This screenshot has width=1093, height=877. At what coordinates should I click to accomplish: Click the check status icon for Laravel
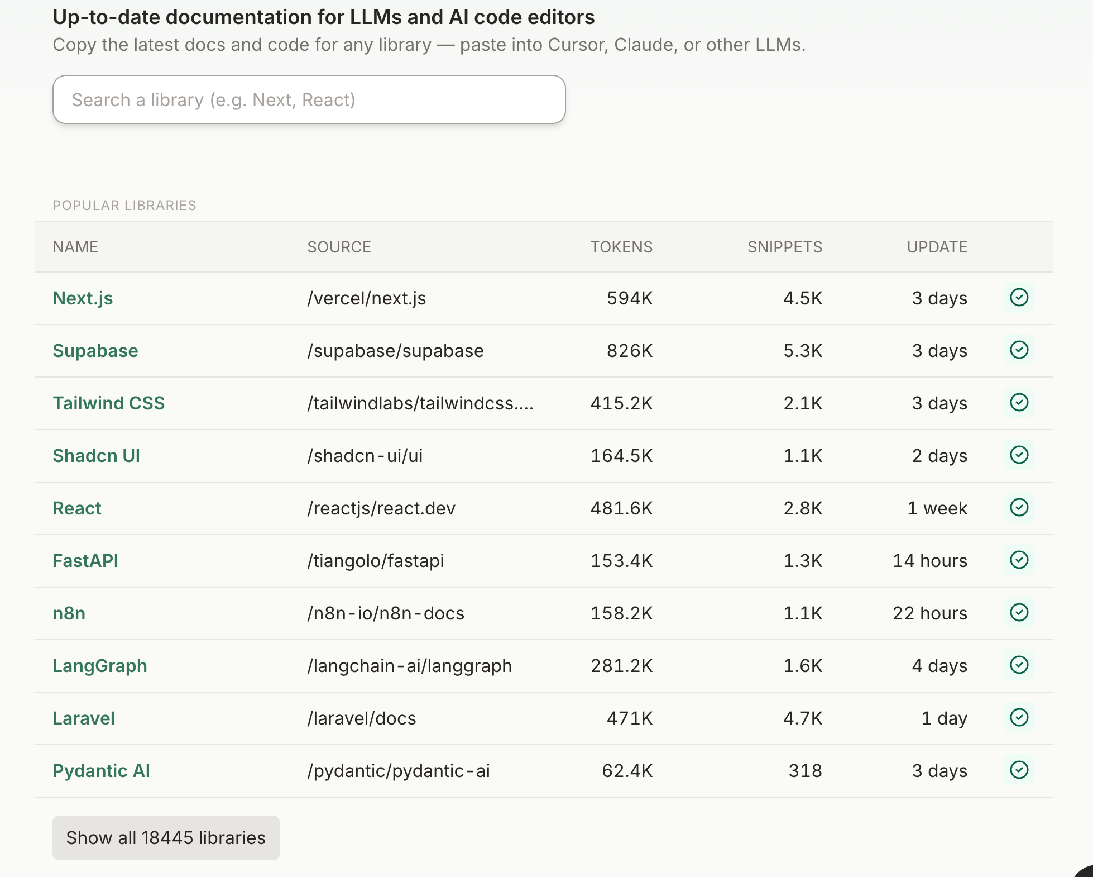pos(1019,718)
